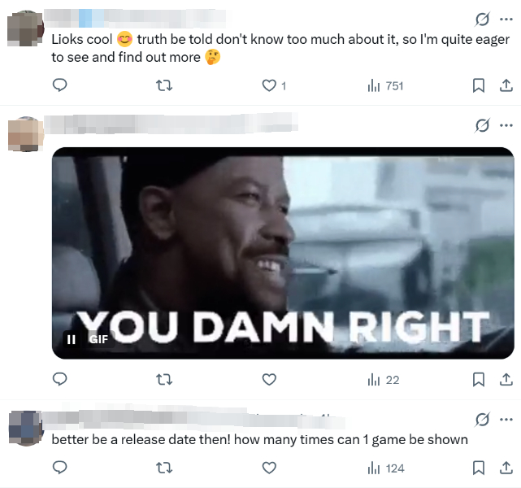Pause the 'You Damn Right' GIF
The height and width of the screenshot is (488, 521).
(71, 339)
